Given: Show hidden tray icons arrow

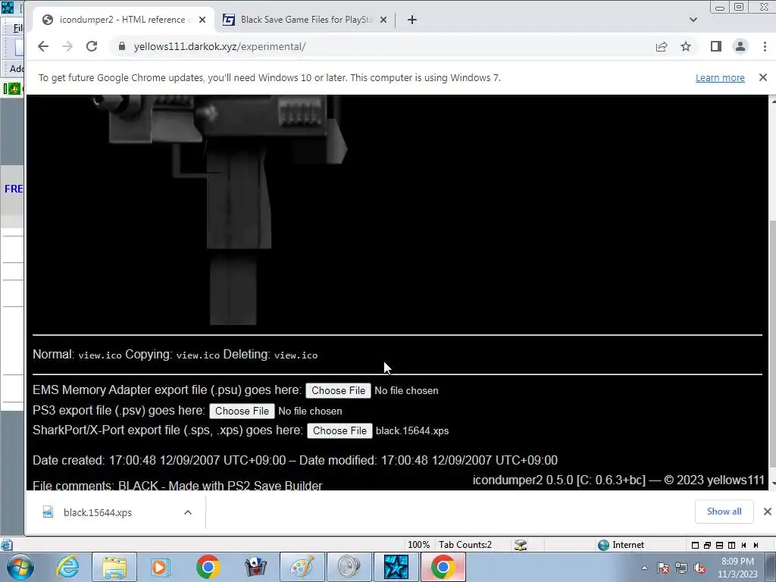Looking at the screenshot, I should (644, 568).
